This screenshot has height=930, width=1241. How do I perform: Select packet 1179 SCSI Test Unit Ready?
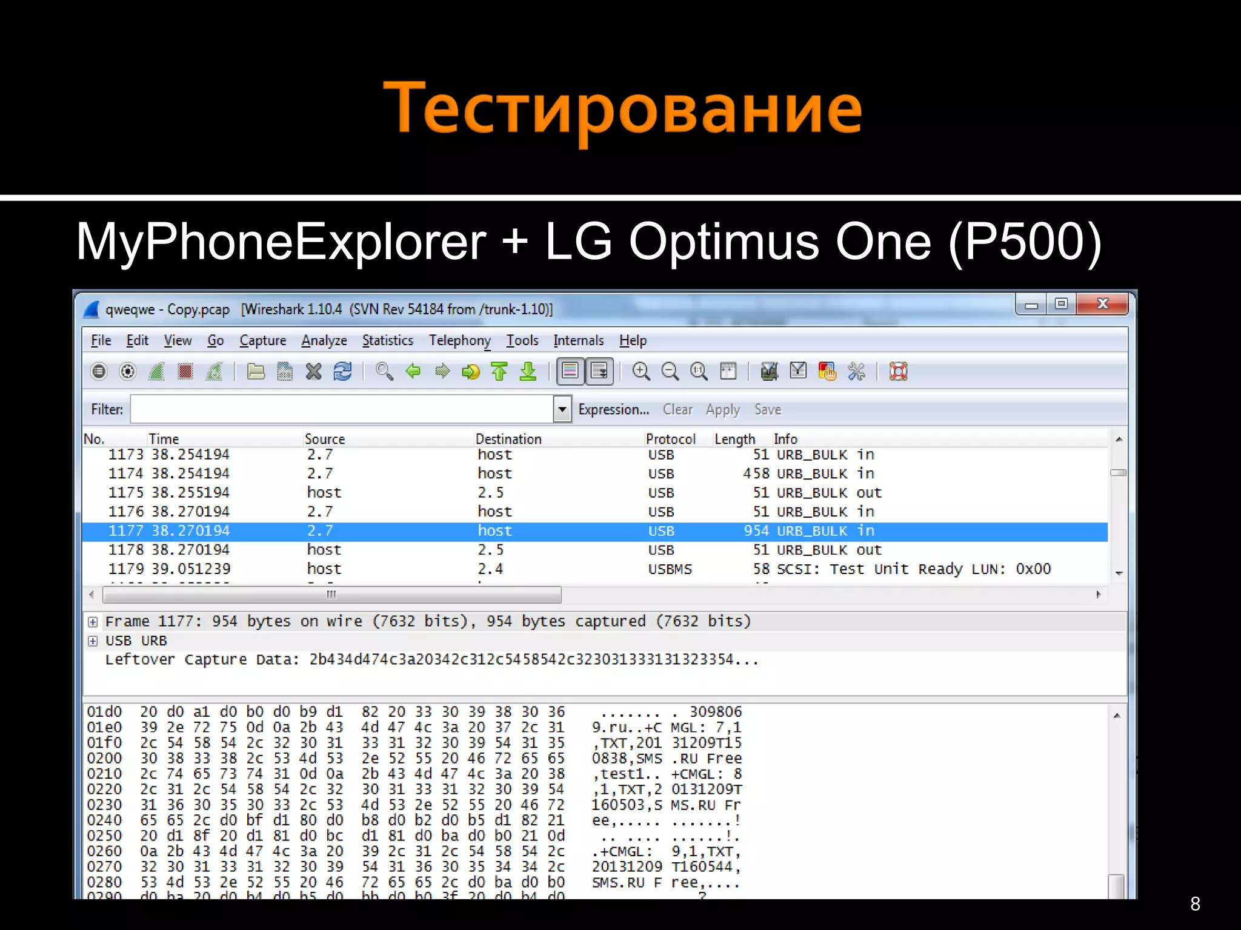[595, 569]
